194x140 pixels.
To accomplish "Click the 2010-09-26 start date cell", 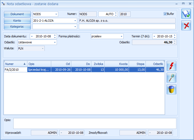I will click(x=61, y=70).
